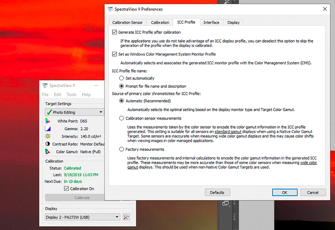Switch to the Interface tab
335x230 pixels.
coord(211,22)
